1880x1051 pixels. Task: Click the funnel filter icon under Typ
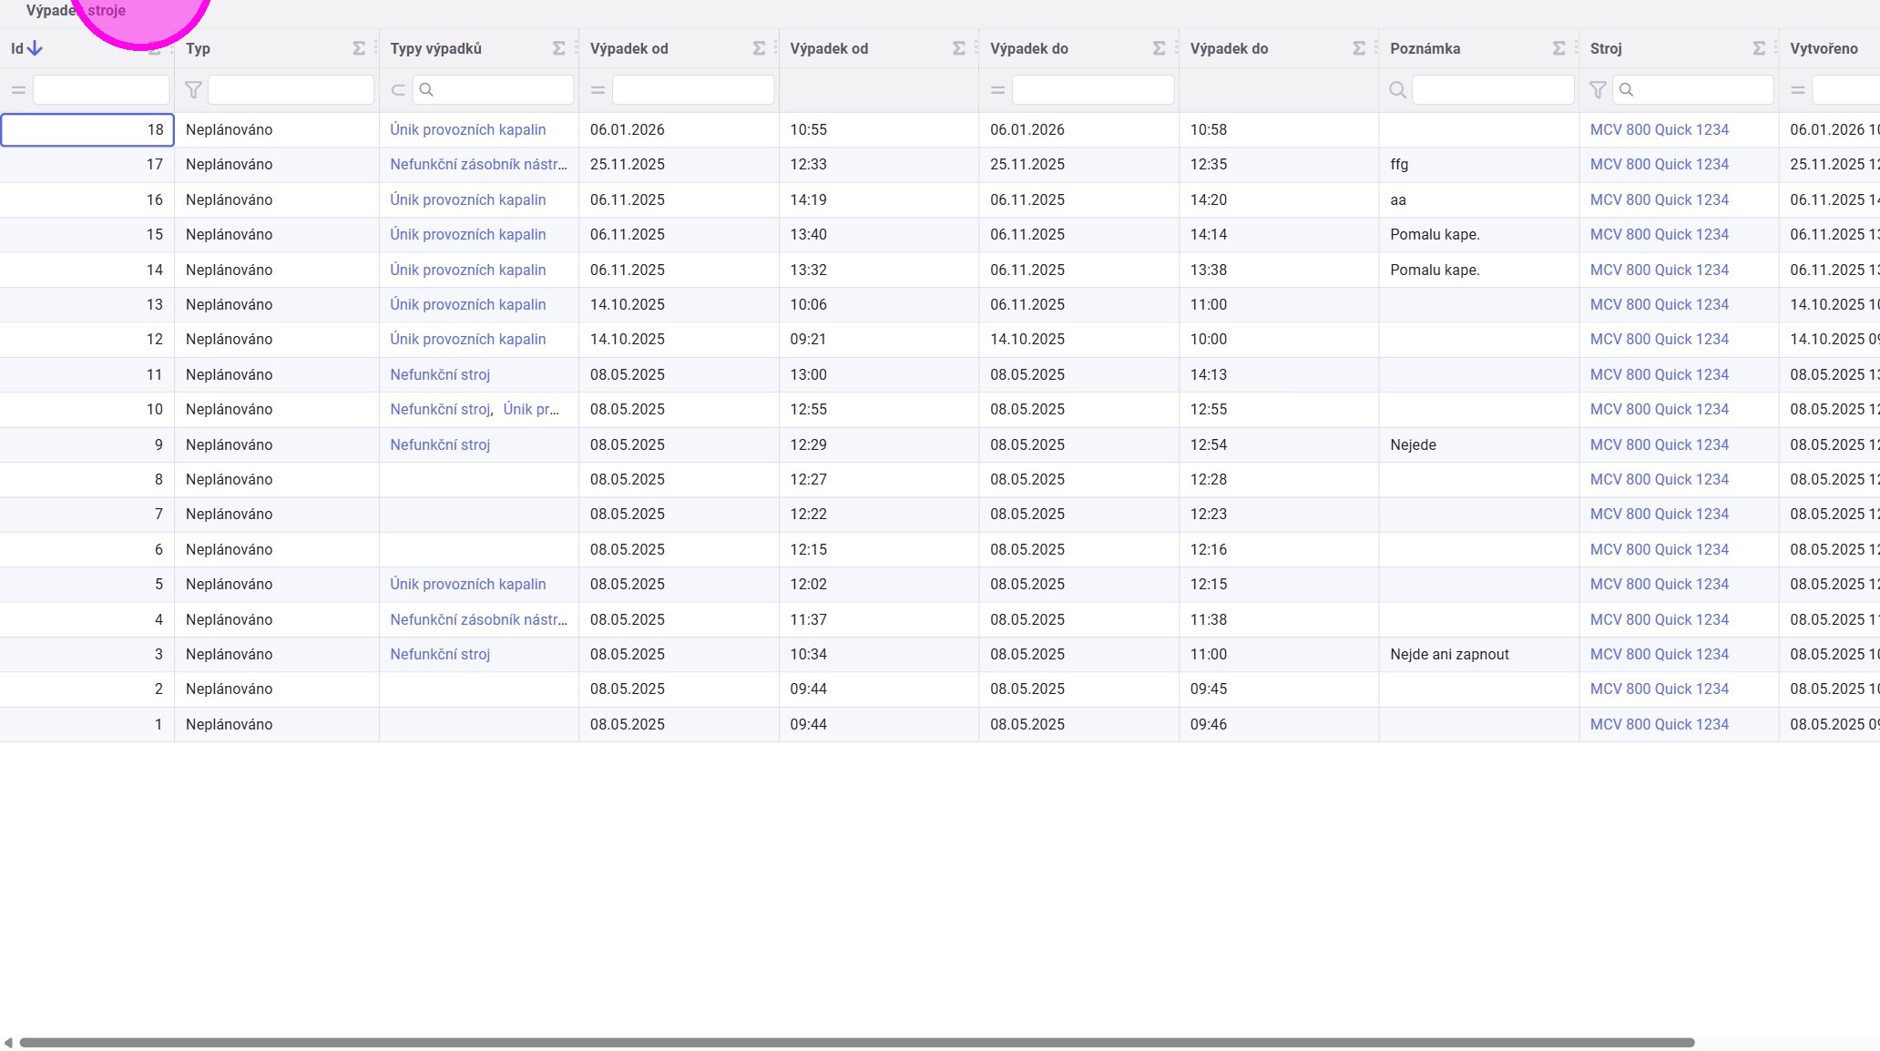pos(193,90)
